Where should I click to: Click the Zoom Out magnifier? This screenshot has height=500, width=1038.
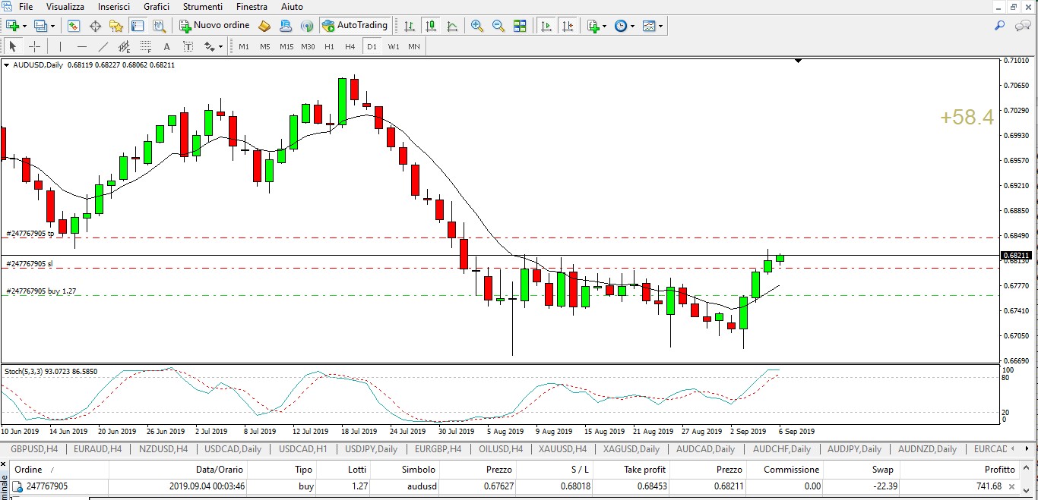[498, 26]
